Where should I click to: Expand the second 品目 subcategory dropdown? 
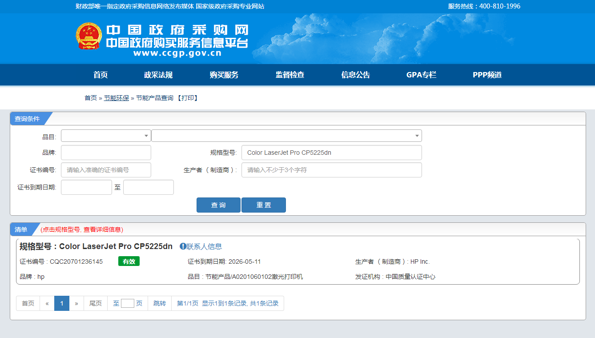286,136
